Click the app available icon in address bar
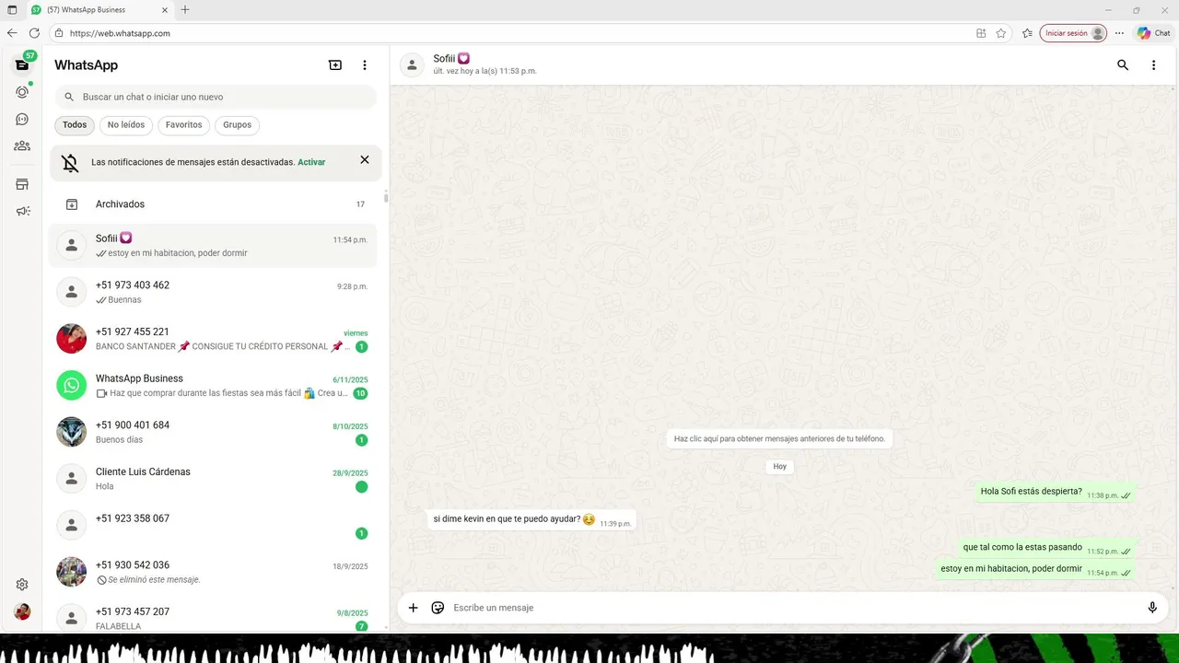1179x663 pixels. [x=981, y=33]
